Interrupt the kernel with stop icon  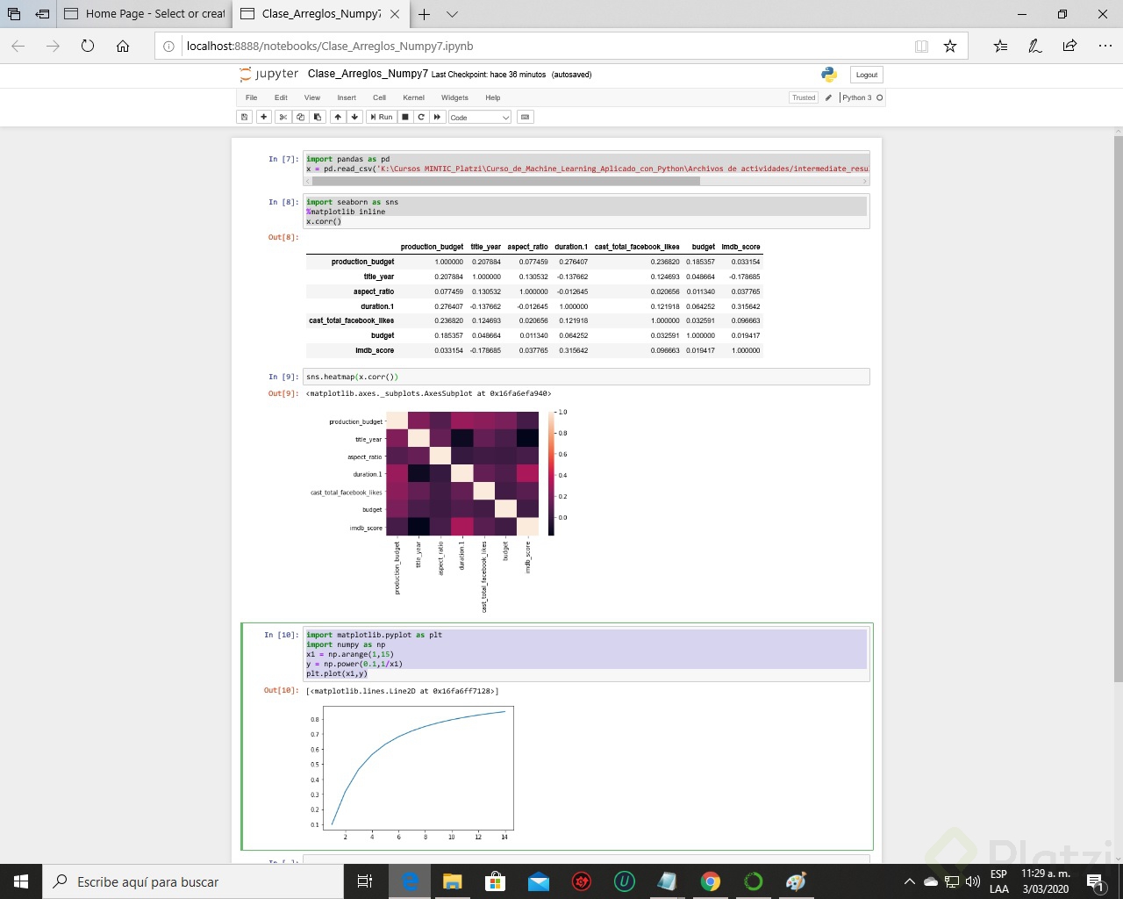(x=404, y=116)
